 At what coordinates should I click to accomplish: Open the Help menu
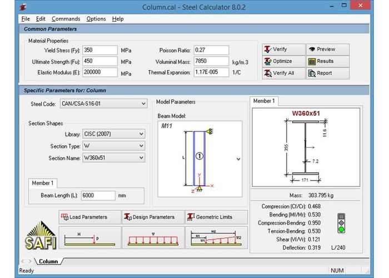point(118,19)
